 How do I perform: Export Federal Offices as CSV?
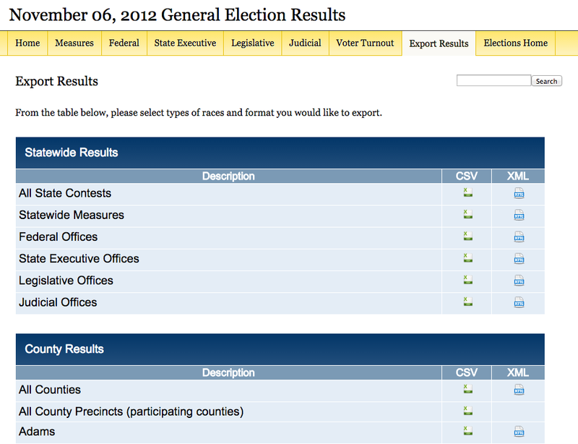click(x=467, y=236)
